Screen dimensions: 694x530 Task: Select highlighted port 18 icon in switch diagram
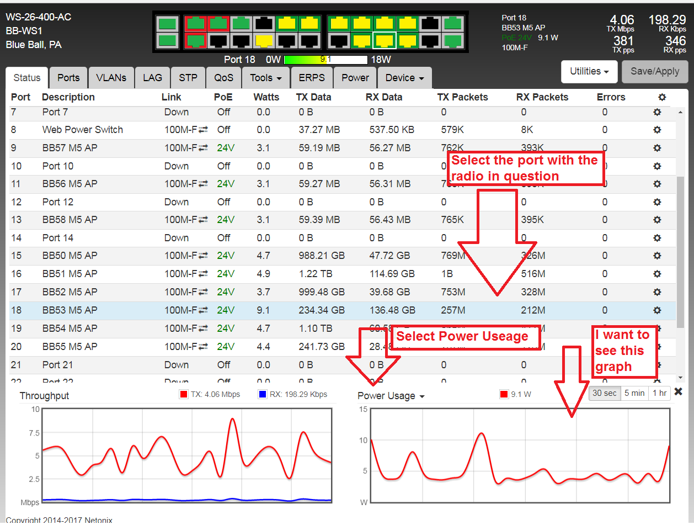[384, 41]
